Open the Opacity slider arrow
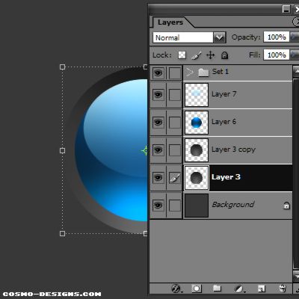The width and height of the screenshot is (299, 299). click(294, 37)
